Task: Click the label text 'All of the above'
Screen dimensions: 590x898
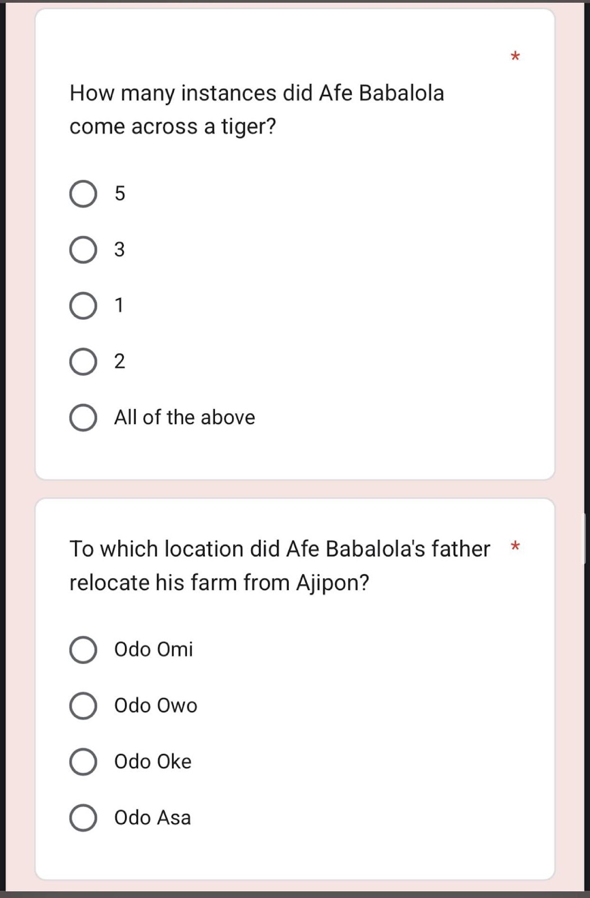Action: (x=185, y=418)
